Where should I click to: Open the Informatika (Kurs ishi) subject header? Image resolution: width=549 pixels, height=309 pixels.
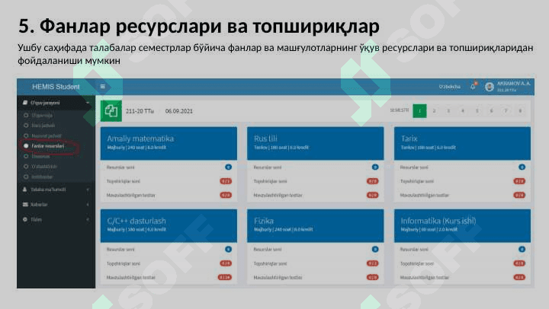click(461, 224)
